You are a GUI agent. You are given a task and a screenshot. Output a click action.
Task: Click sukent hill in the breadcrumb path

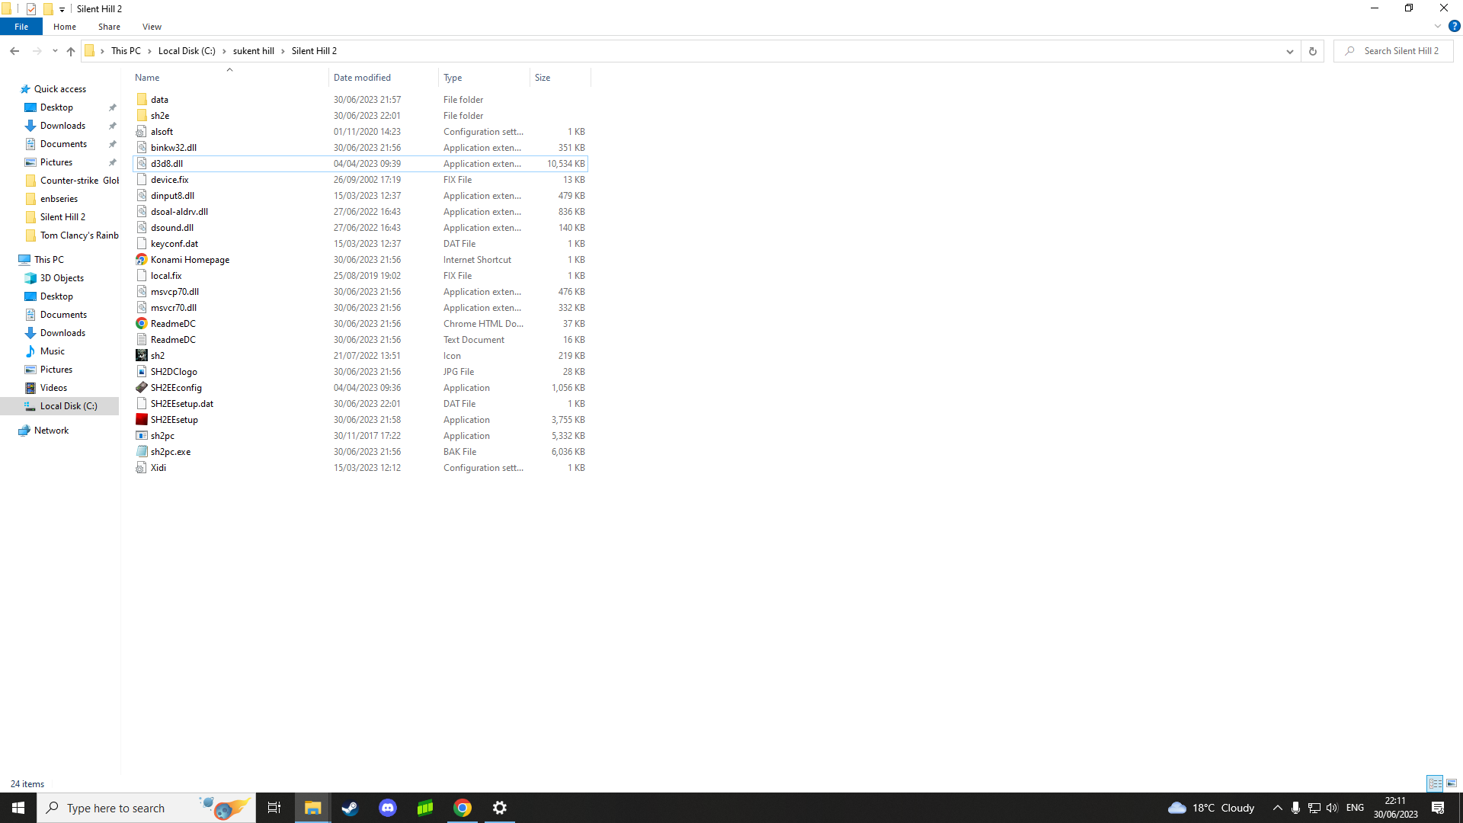click(x=254, y=50)
